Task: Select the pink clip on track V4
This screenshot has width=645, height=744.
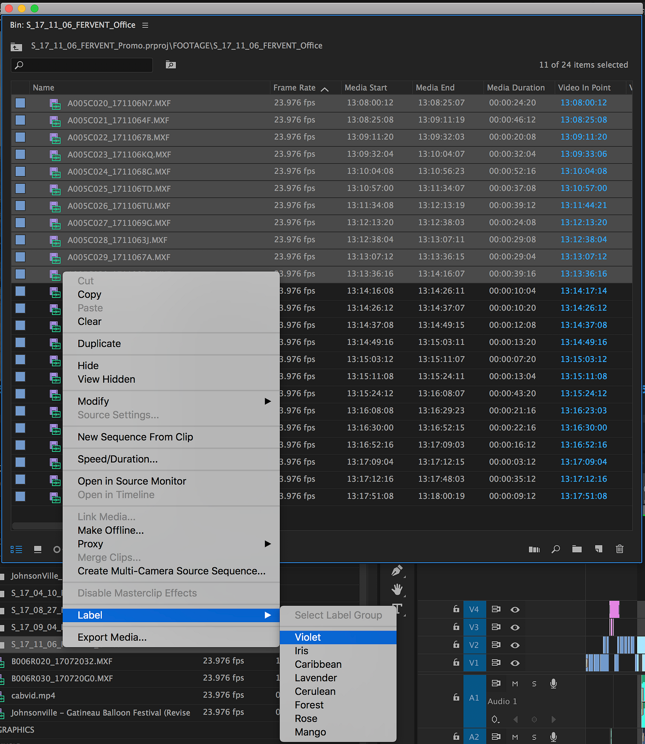Action: click(x=614, y=609)
